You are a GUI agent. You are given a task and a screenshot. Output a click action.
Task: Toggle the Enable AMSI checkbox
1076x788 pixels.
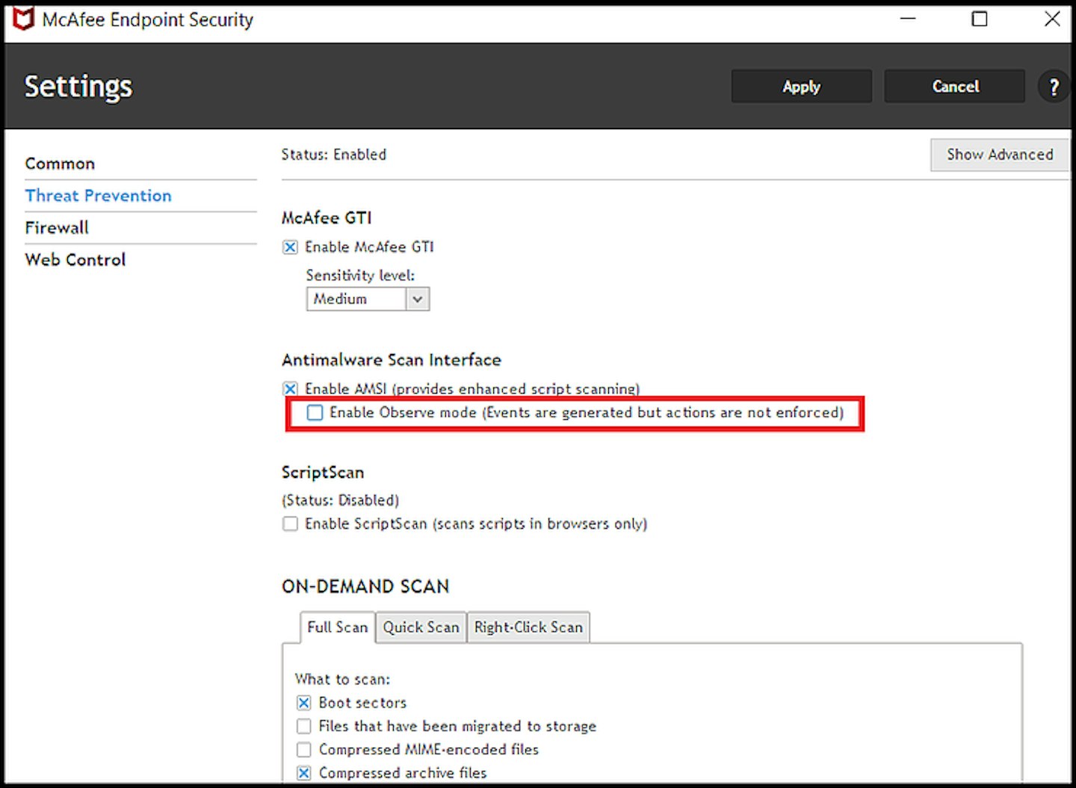(290, 389)
